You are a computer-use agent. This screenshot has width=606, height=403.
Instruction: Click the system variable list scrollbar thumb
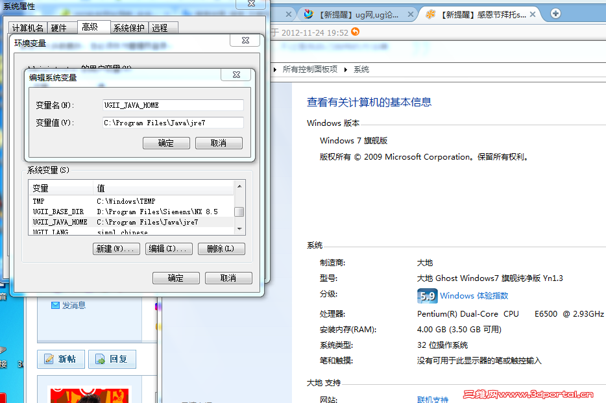(x=239, y=212)
